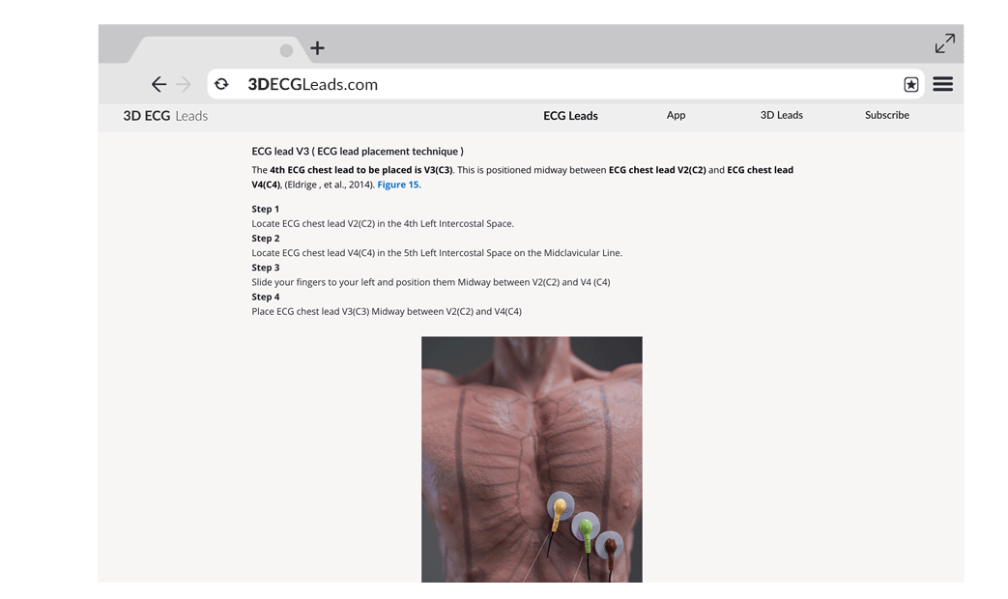This screenshot has height=599, width=1008.
Task: Click the citation '(Eldrige , et al., 2014)'
Action: point(329,185)
